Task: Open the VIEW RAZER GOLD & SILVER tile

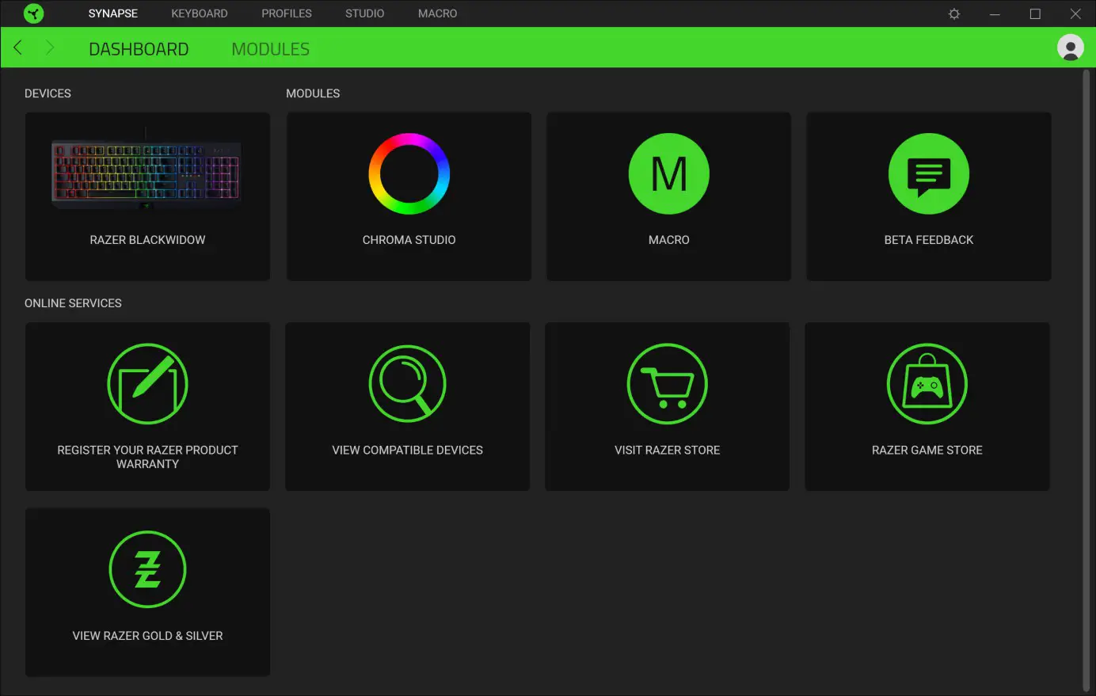Action: coord(147,592)
